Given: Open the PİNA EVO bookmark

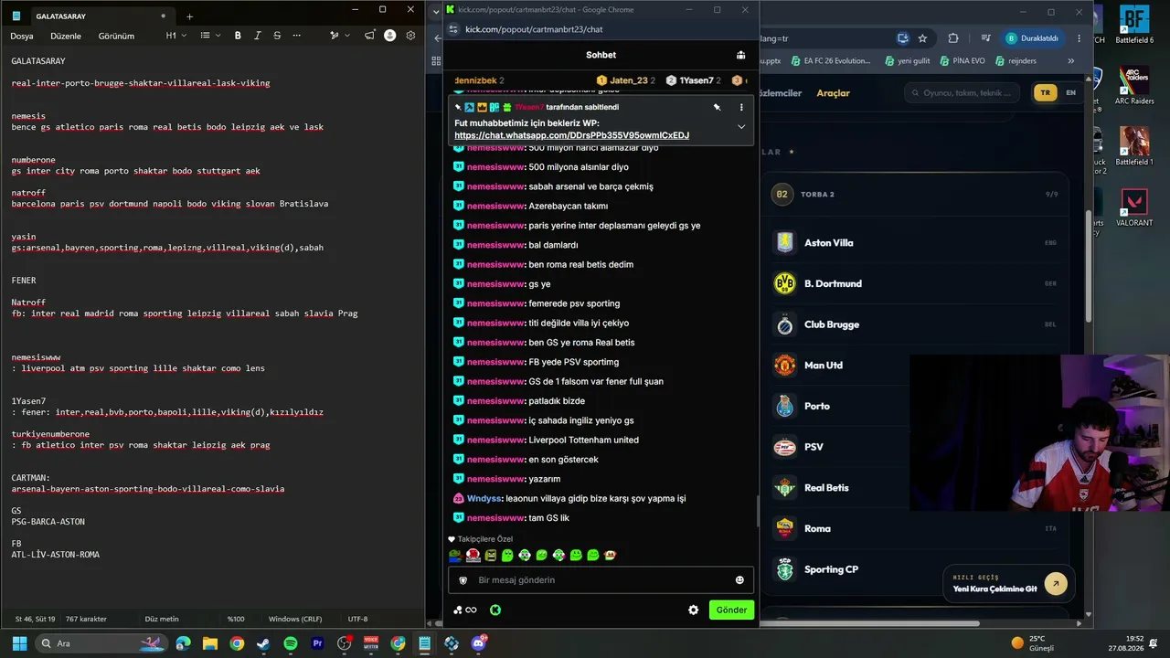Looking at the screenshot, I should pos(962,61).
